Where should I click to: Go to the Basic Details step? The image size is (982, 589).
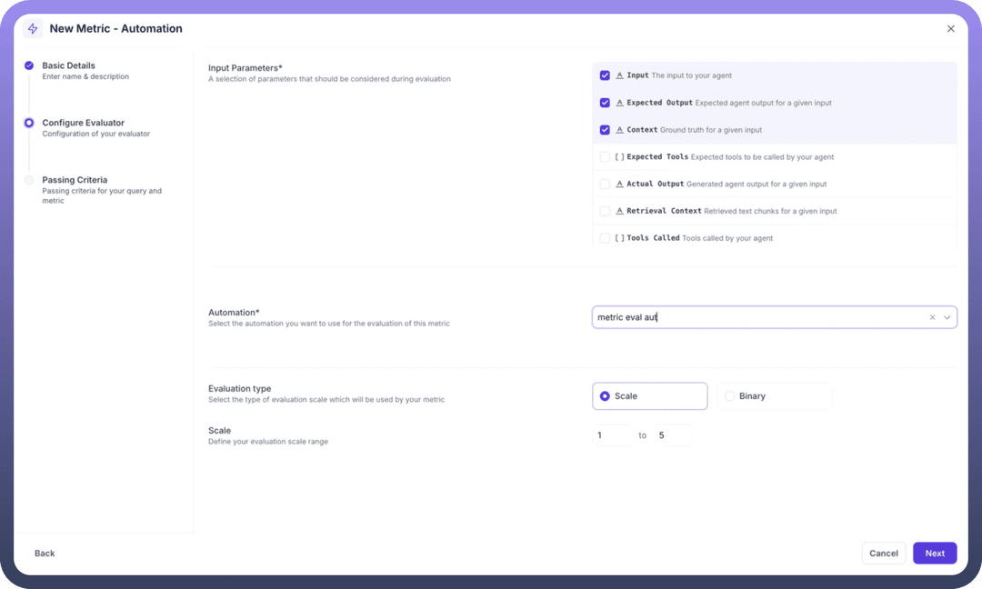pyautogui.click(x=68, y=65)
